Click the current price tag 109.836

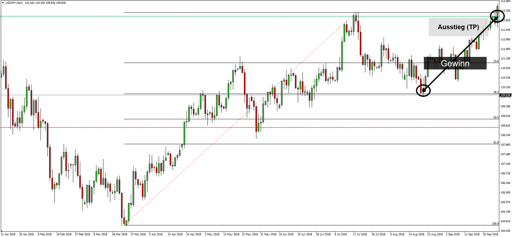(505, 95)
